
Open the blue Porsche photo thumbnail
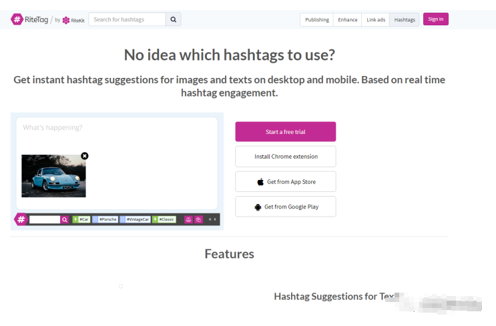coord(53,176)
